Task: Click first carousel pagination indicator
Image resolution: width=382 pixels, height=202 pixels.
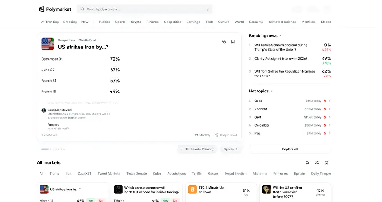Action: [x=44, y=149]
